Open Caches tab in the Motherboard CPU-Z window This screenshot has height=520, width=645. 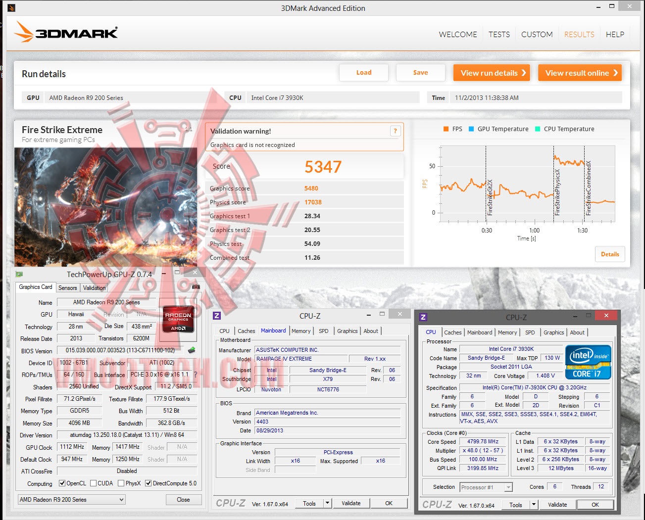(247, 331)
